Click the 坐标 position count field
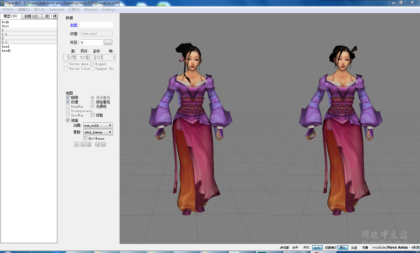The width and height of the screenshot is (420, 253). [96, 57]
